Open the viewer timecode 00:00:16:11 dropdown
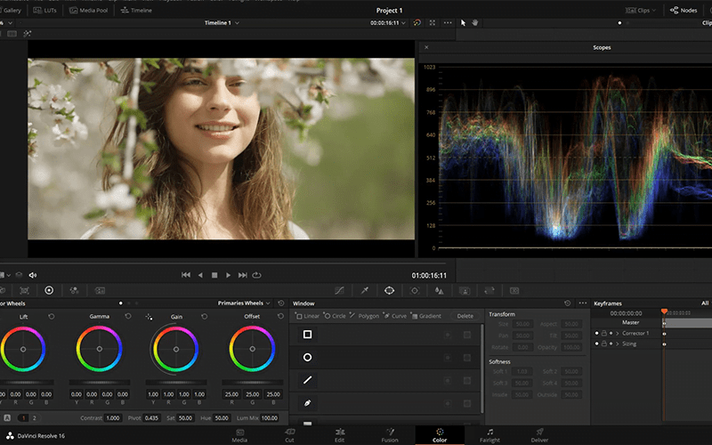The width and height of the screenshot is (712, 445). pos(388,23)
